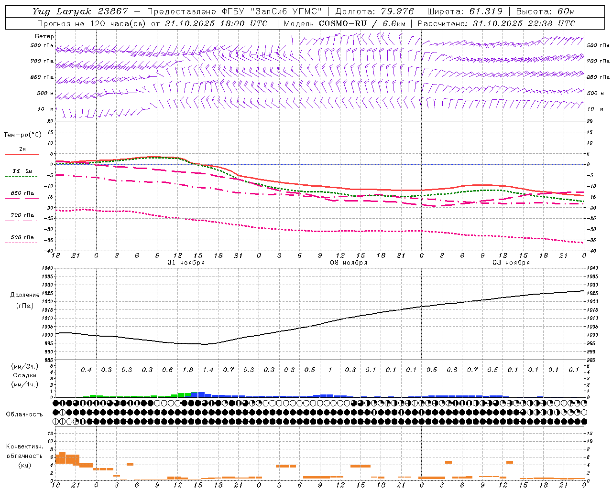
Task: Click the Ветер panel label
Action: coord(44,36)
